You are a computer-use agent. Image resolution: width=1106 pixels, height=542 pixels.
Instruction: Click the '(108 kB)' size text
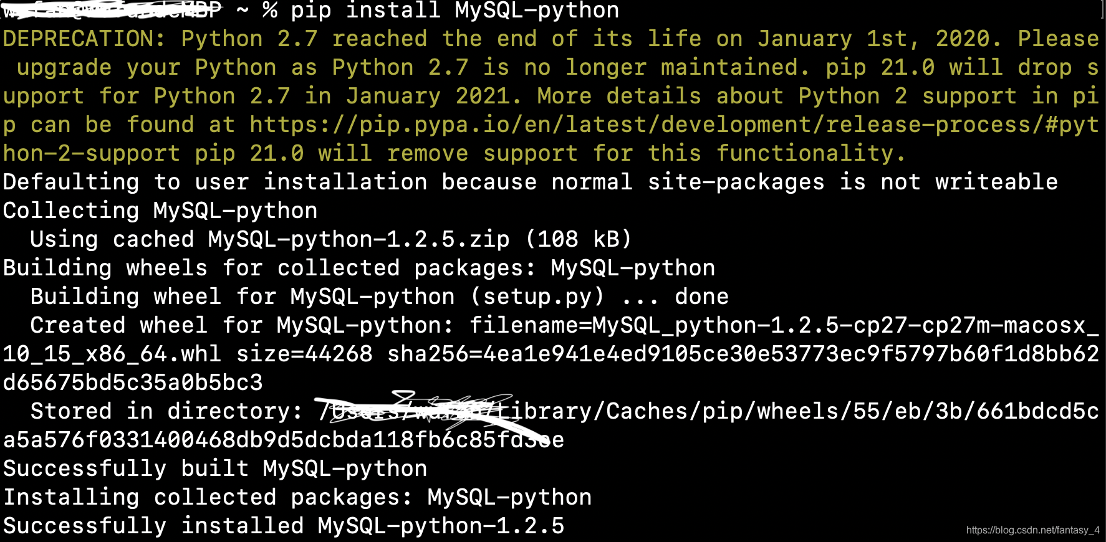(x=579, y=239)
